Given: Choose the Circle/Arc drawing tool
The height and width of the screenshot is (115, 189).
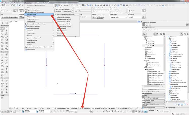Looking at the screenshot, I should click(x=2, y=63).
